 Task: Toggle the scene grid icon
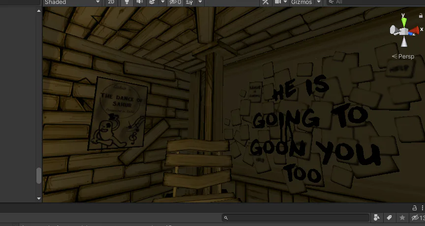coord(189,2)
